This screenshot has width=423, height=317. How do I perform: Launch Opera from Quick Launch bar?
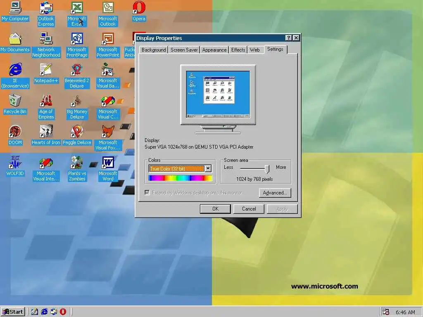(63, 312)
